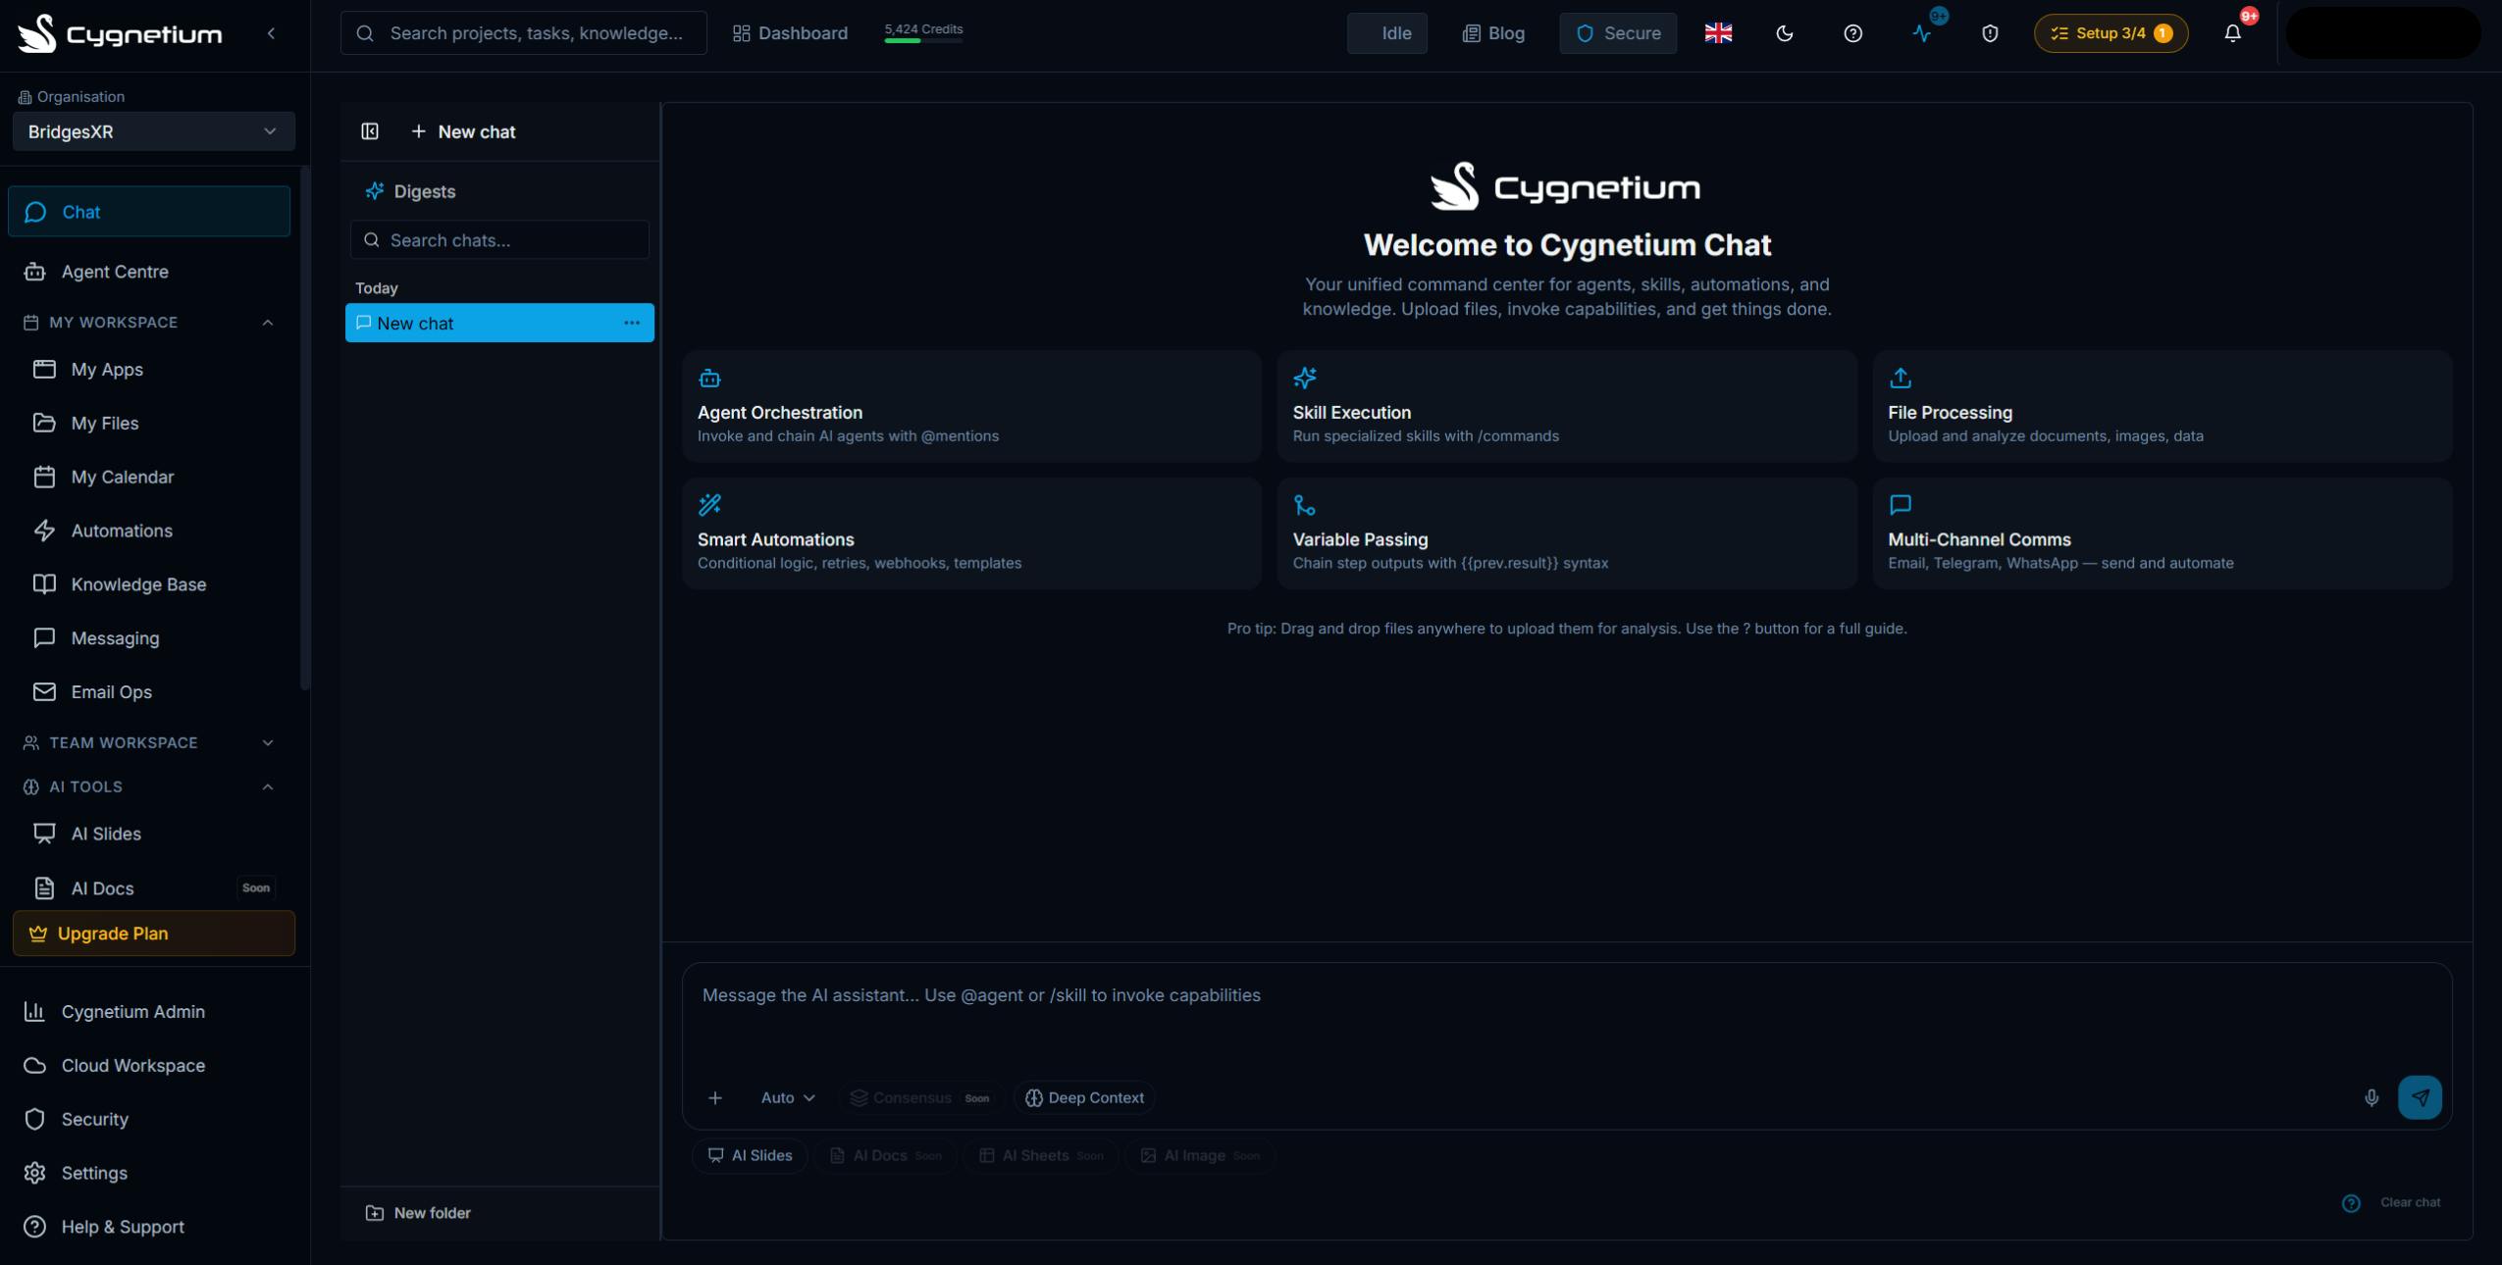The image size is (2502, 1265).
Task: Focus the Search projects, tasks, knowledge field
Action: coord(523,33)
